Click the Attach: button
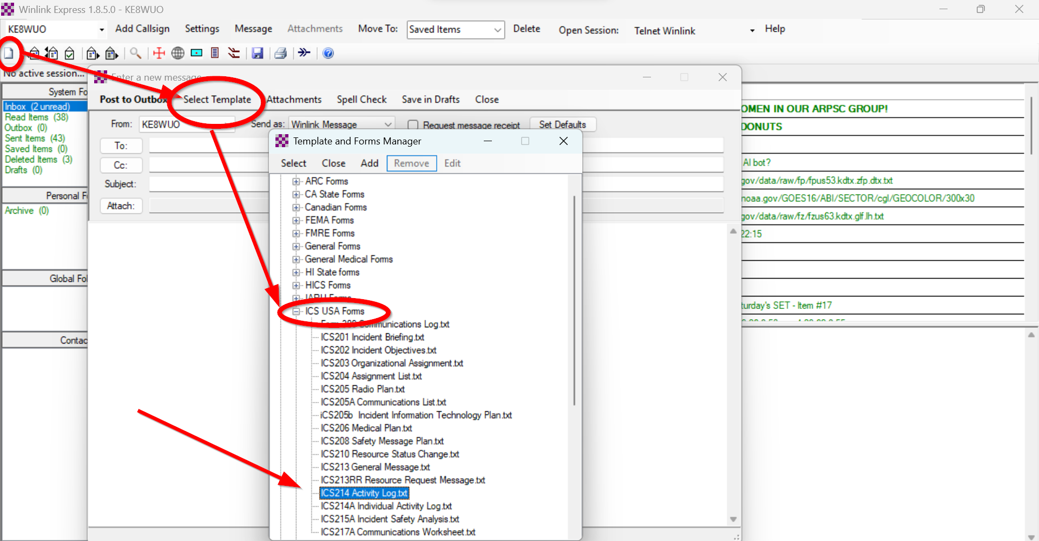The width and height of the screenshot is (1039, 541). [121, 206]
